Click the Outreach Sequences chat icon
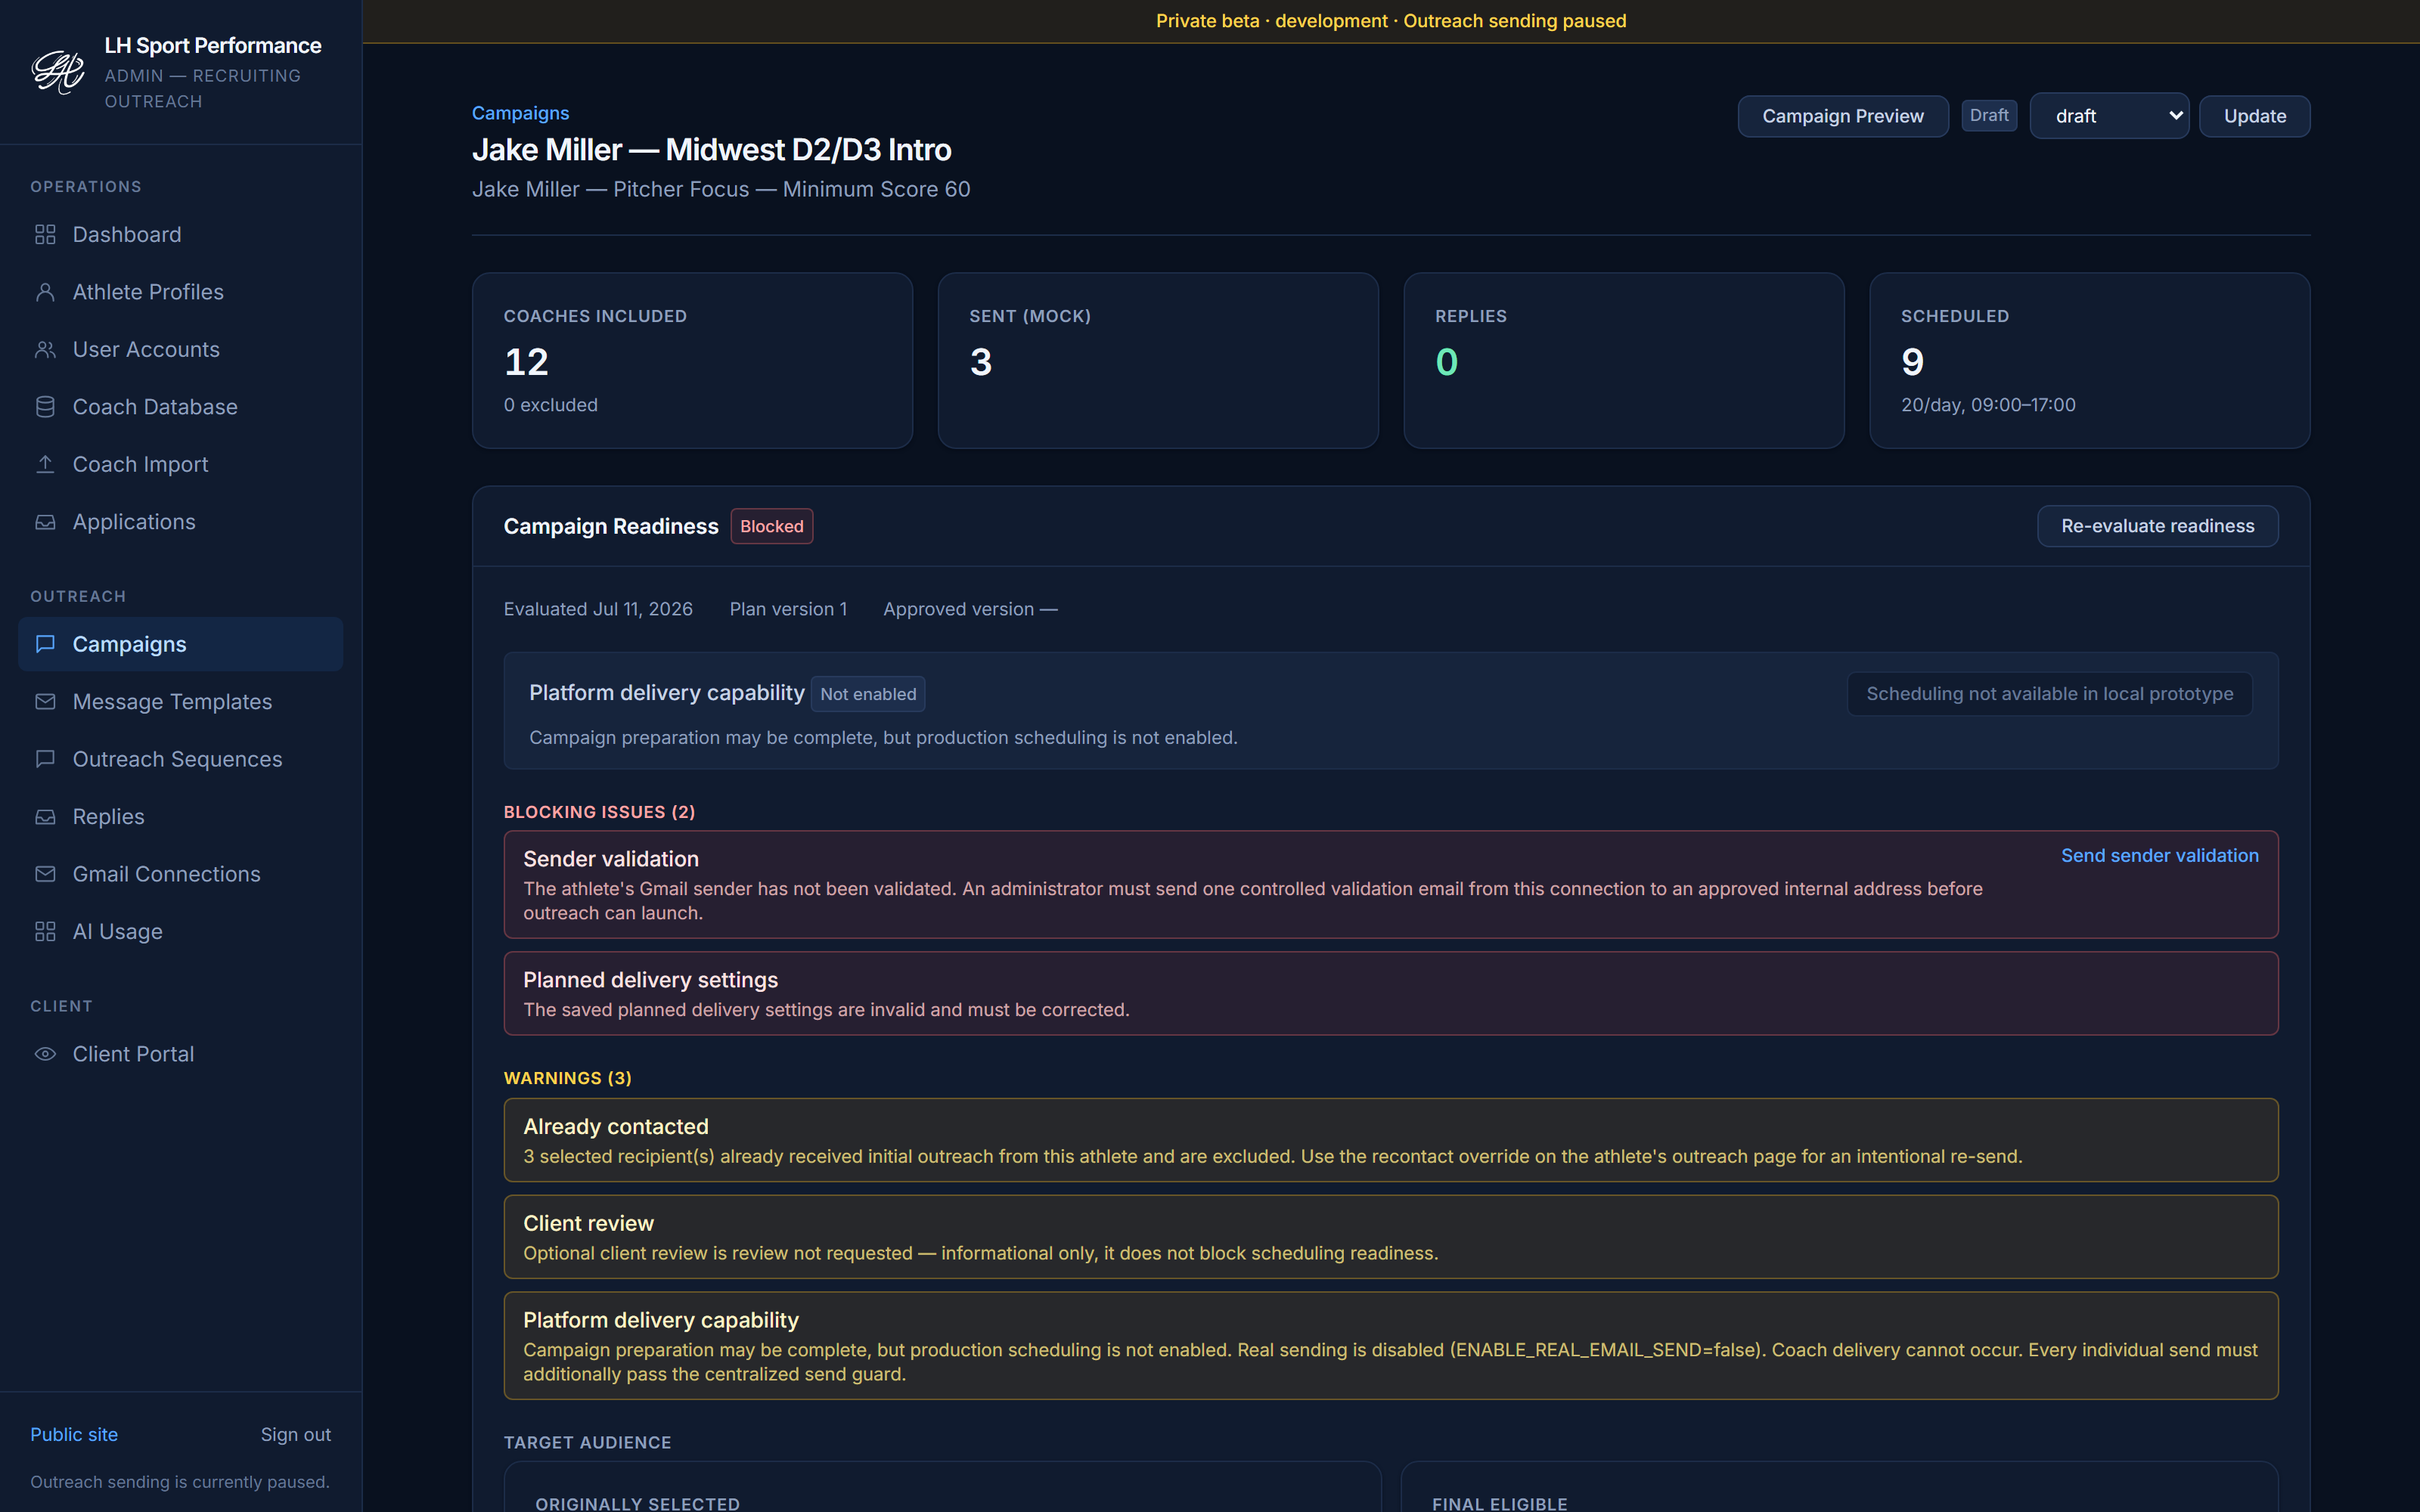Viewport: 2420px width, 1512px height. pos(45,759)
